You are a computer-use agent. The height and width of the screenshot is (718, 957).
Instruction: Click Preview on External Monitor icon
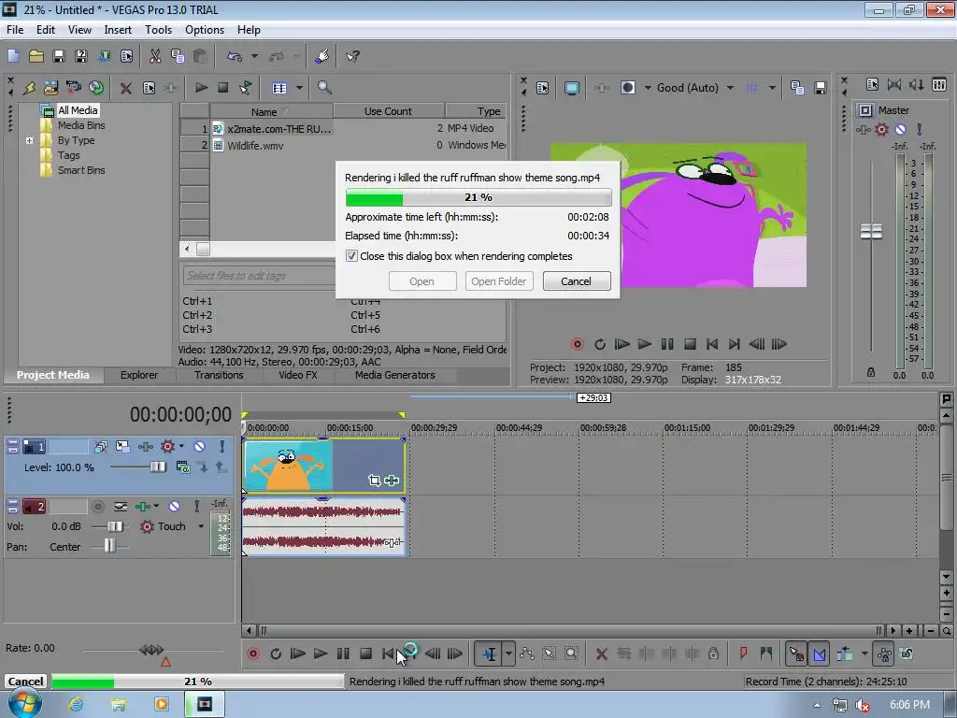(571, 88)
